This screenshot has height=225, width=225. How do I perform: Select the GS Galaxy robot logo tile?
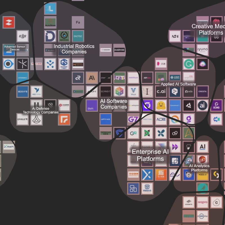[64, 64]
